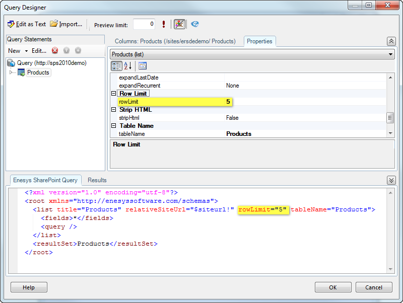This screenshot has height=303, width=403.
Task: Switch property grid to categorized view
Action: pos(116,65)
